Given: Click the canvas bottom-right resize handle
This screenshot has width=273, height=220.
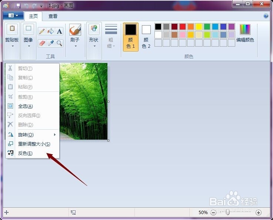Looking at the screenshot, I should point(109,140).
